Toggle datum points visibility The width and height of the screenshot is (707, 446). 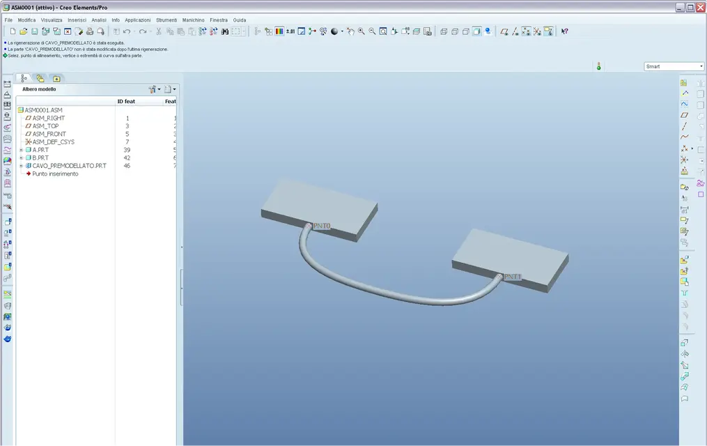[526, 31]
